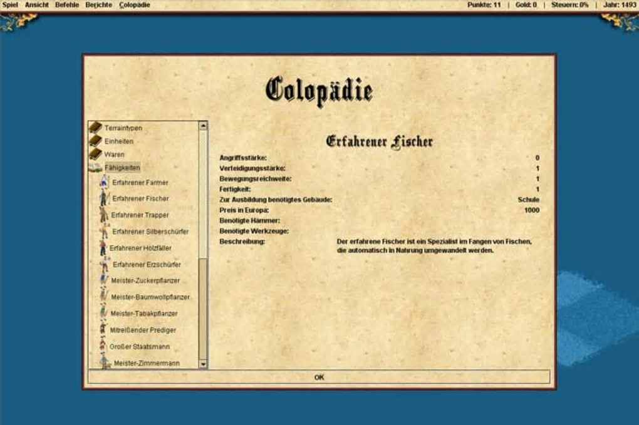Click the Preis in Europa value 1000
This screenshot has height=425, width=639.
(531, 210)
